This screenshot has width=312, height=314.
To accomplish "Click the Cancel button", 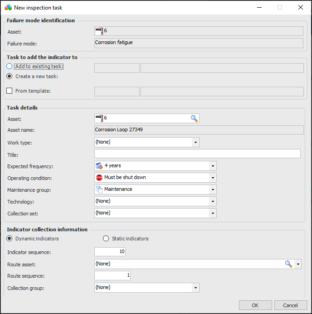I will 290,305.
